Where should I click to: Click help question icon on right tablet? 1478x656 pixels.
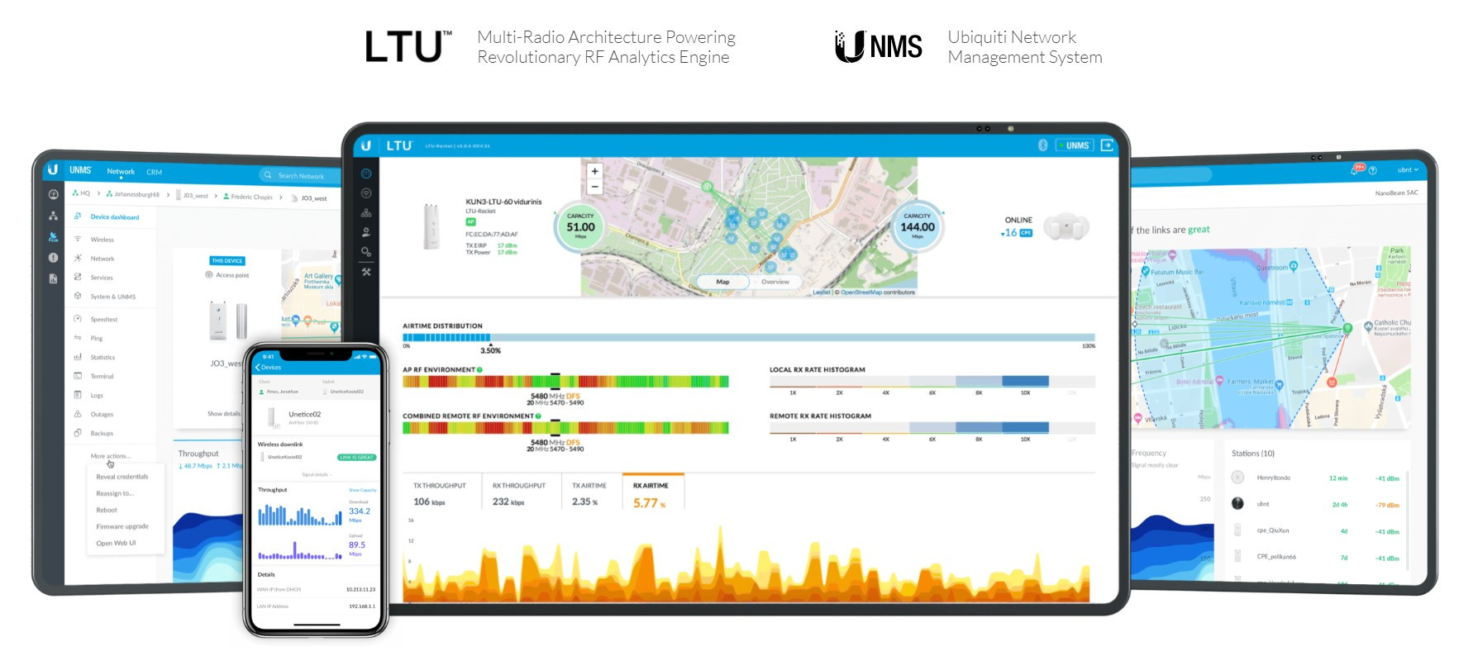(1373, 170)
